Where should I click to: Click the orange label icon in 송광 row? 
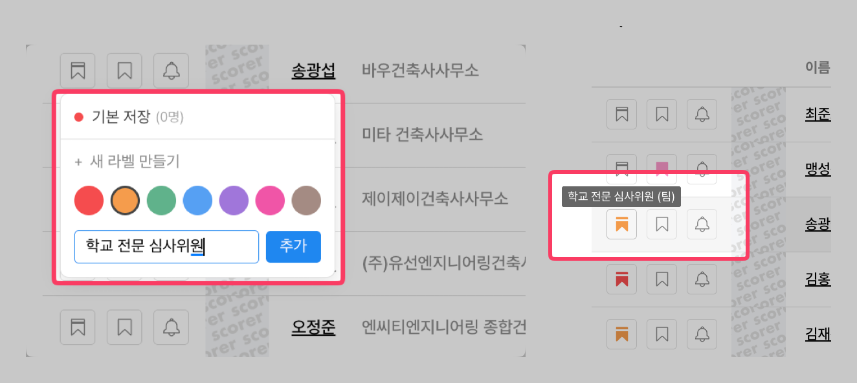621,224
